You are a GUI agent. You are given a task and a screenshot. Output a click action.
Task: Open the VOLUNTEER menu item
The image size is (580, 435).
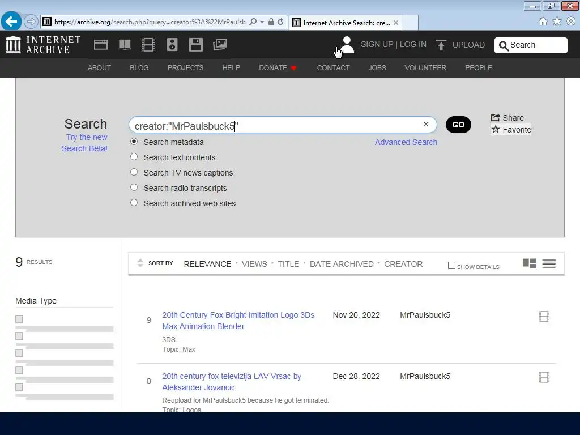425,68
